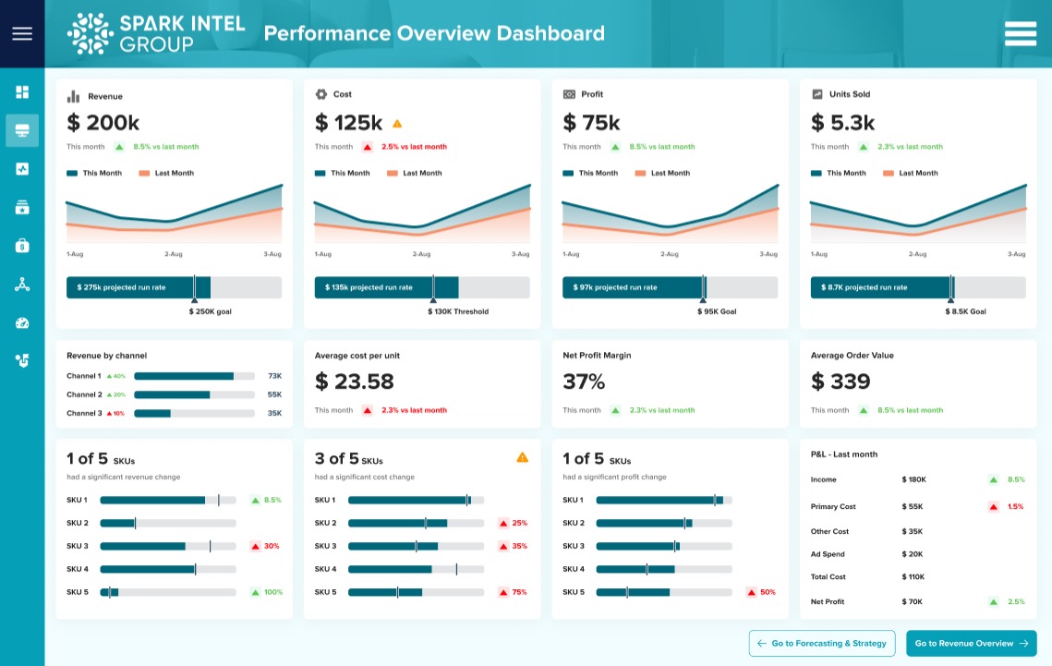Click the dashboard grid icon in sidebar

click(22, 91)
